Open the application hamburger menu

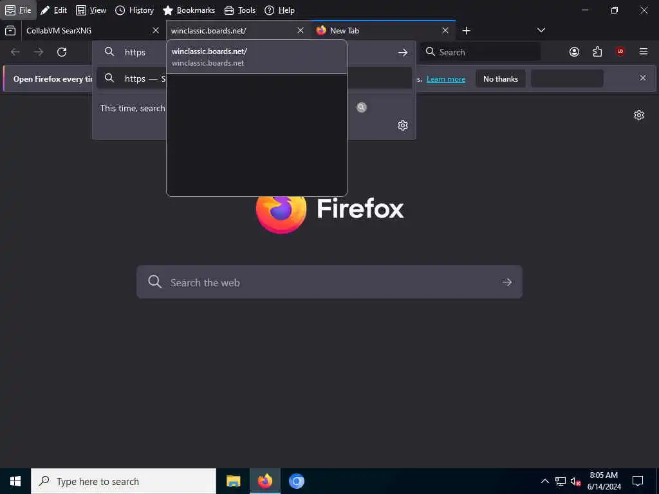[643, 51]
